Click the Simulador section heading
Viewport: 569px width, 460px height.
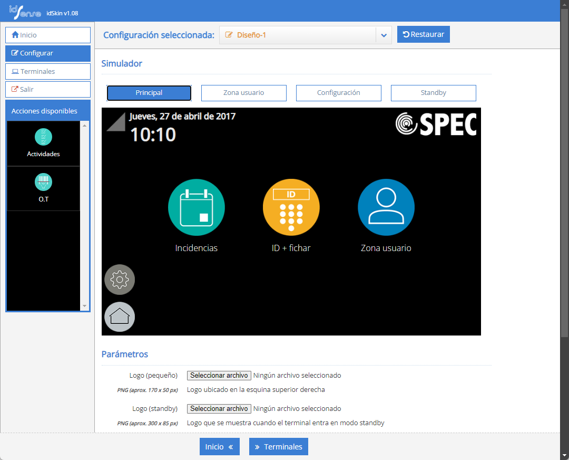pos(122,64)
